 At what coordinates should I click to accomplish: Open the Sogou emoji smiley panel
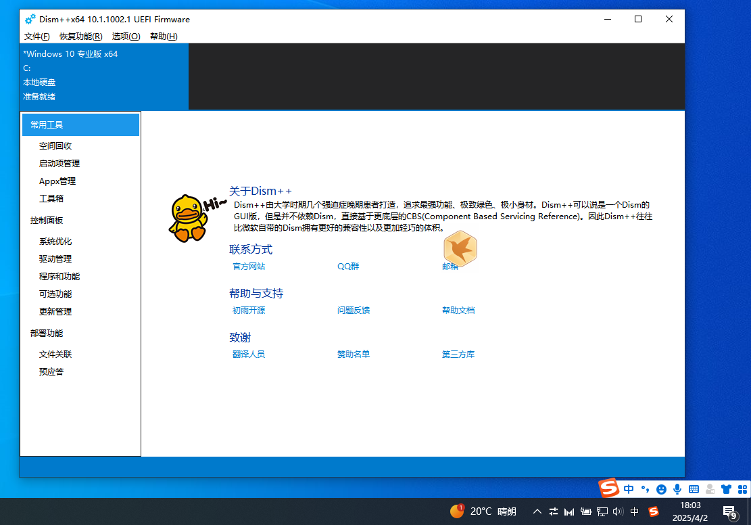[662, 489]
